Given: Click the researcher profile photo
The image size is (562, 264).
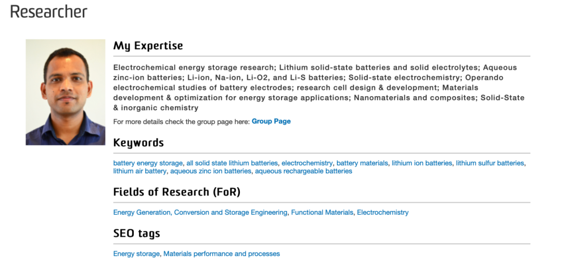Looking at the screenshot, I should point(66,92).
